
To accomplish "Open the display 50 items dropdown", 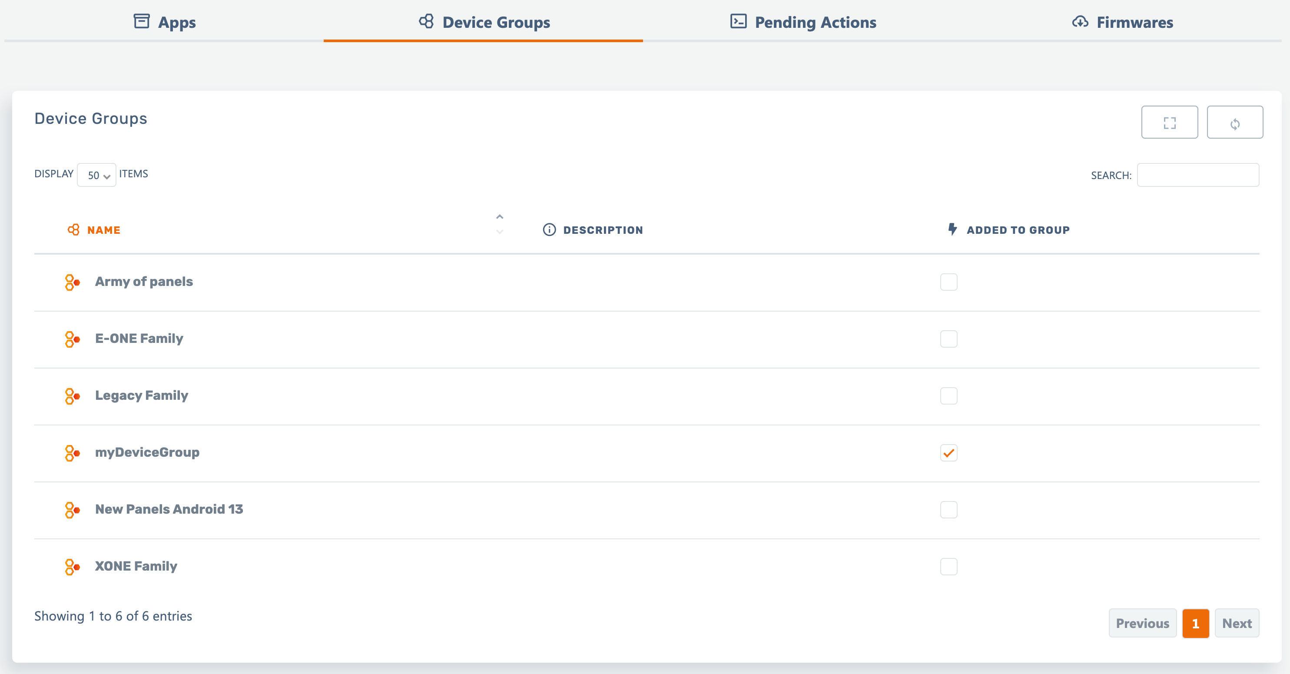I will tap(96, 175).
